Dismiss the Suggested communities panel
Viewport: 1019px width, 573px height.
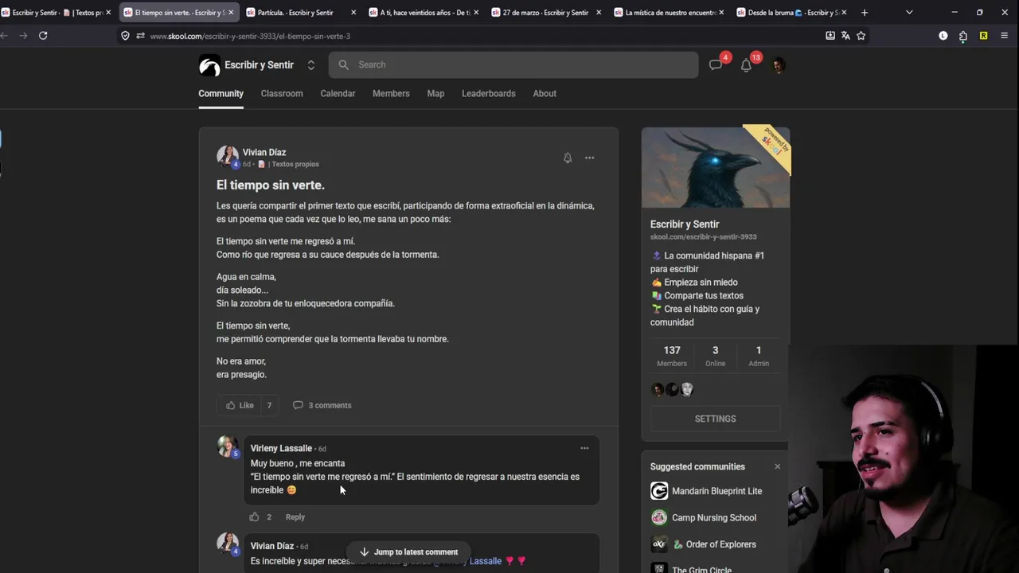click(x=777, y=466)
